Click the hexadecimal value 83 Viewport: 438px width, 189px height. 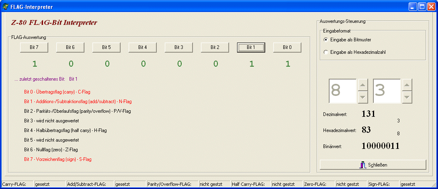pos(366,130)
